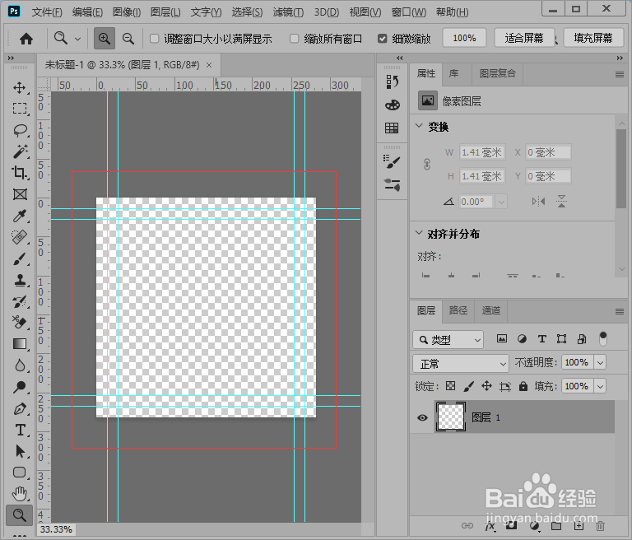The height and width of the screenshot is (540, 632).
Task: Hide 图层 1 with eye icon
Action: tap(422, 417)
